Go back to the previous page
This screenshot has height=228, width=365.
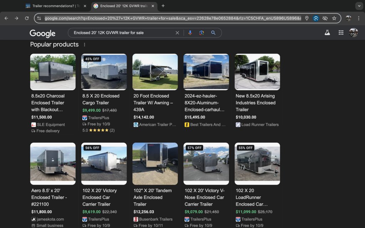[6, 18]
